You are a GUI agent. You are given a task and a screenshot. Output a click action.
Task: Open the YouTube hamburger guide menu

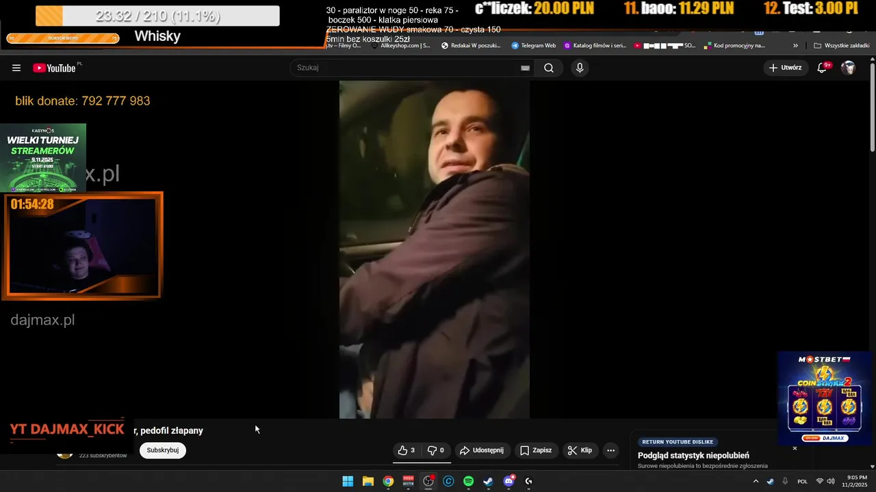16,68
